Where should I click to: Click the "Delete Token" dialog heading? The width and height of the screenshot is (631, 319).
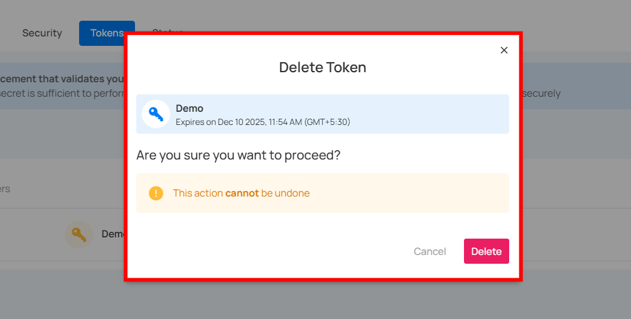322,67
